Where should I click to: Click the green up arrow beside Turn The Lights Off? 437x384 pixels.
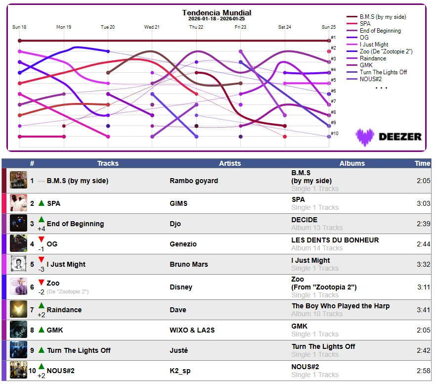pyautogui.click(x=41, y=350)
